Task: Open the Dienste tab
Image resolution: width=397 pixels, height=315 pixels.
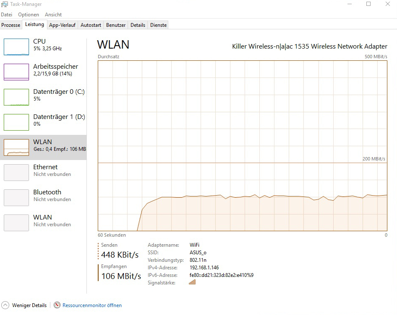Action: click(158, 25)
